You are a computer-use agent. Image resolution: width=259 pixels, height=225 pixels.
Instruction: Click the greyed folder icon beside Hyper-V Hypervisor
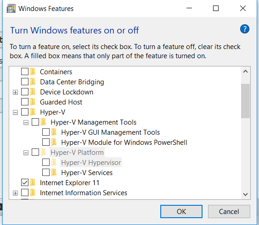[54, 162]
